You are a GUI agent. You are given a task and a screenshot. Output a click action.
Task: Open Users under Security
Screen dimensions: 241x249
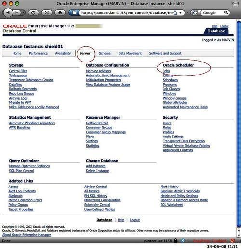[167, 123]
